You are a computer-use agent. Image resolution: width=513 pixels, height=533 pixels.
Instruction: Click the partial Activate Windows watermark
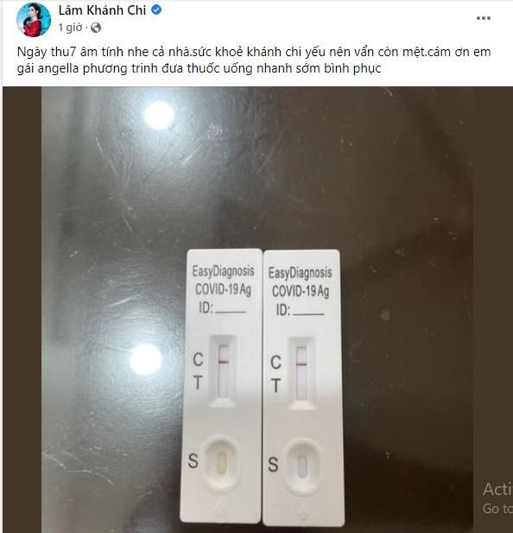[497, 498]
